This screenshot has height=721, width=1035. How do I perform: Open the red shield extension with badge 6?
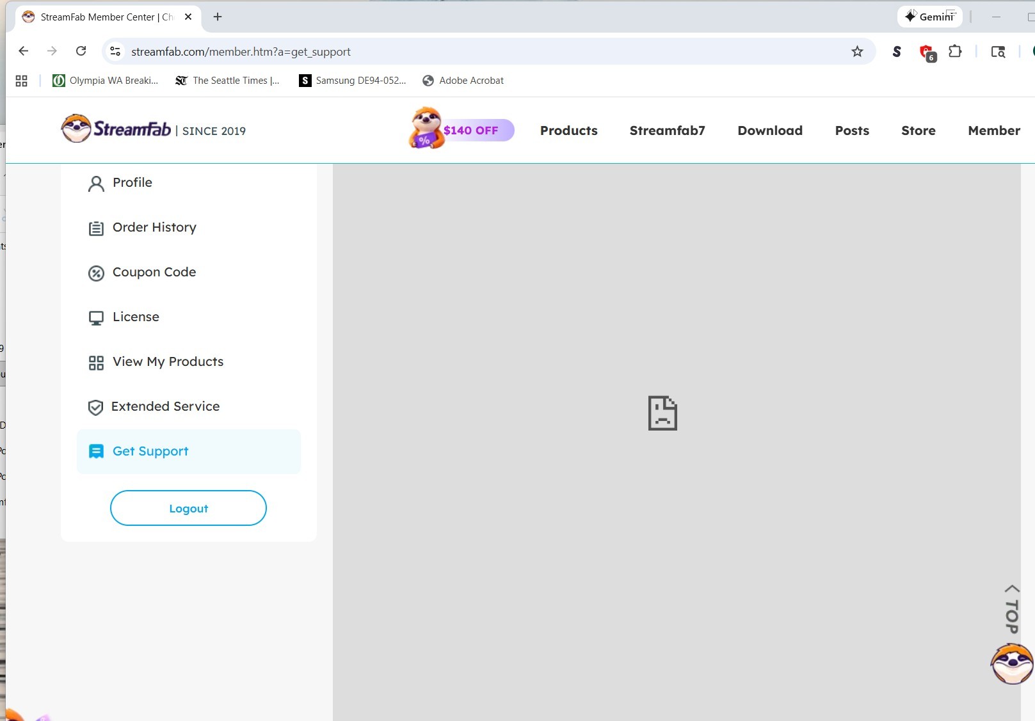[927, 52]
